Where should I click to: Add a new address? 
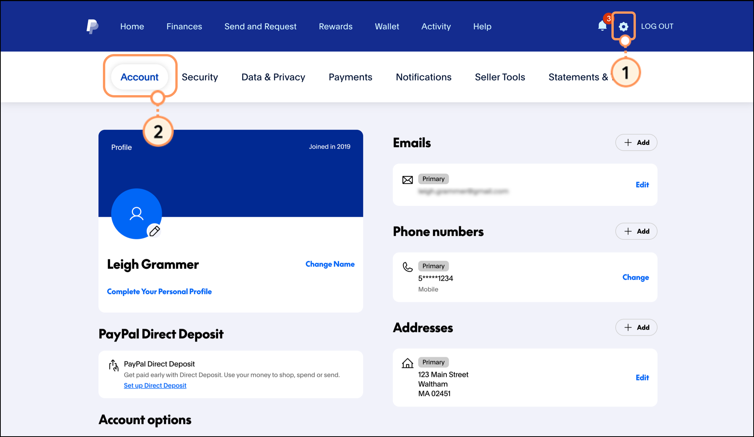point(636,327)
